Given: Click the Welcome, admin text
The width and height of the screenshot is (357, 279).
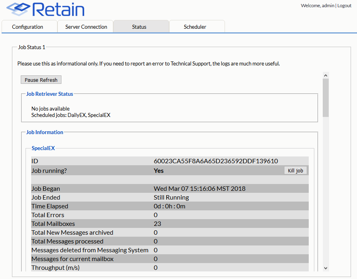Looking at the screenshot, I should click(x=318, y=6).
